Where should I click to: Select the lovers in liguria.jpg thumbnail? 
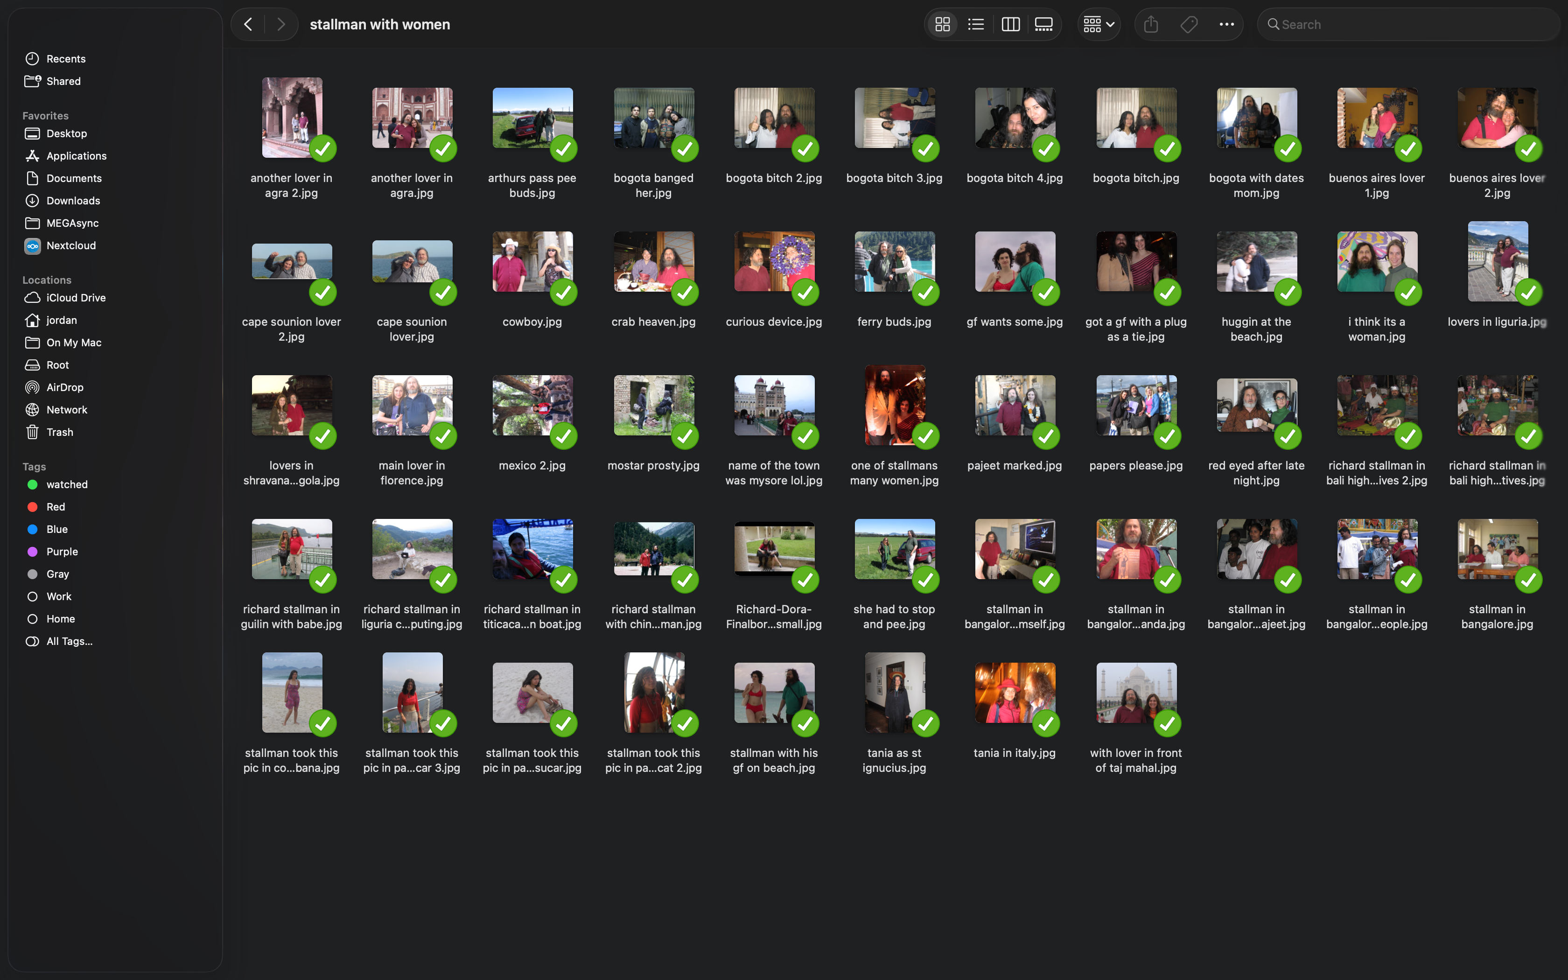[1498, 261]
